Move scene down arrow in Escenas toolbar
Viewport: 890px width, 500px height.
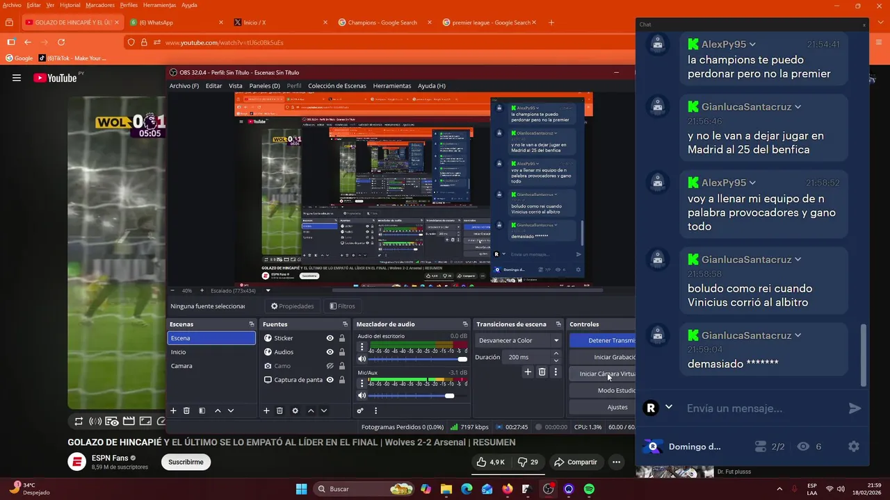click(231, 410)
